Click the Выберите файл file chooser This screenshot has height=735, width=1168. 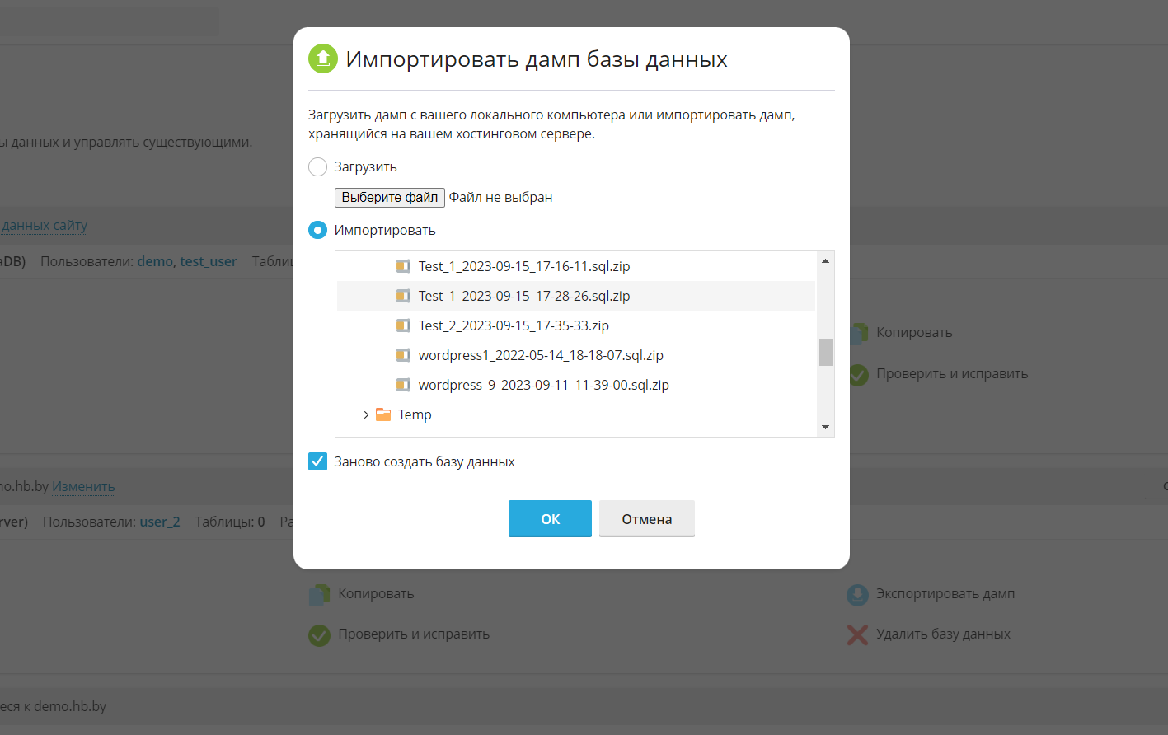389,198
